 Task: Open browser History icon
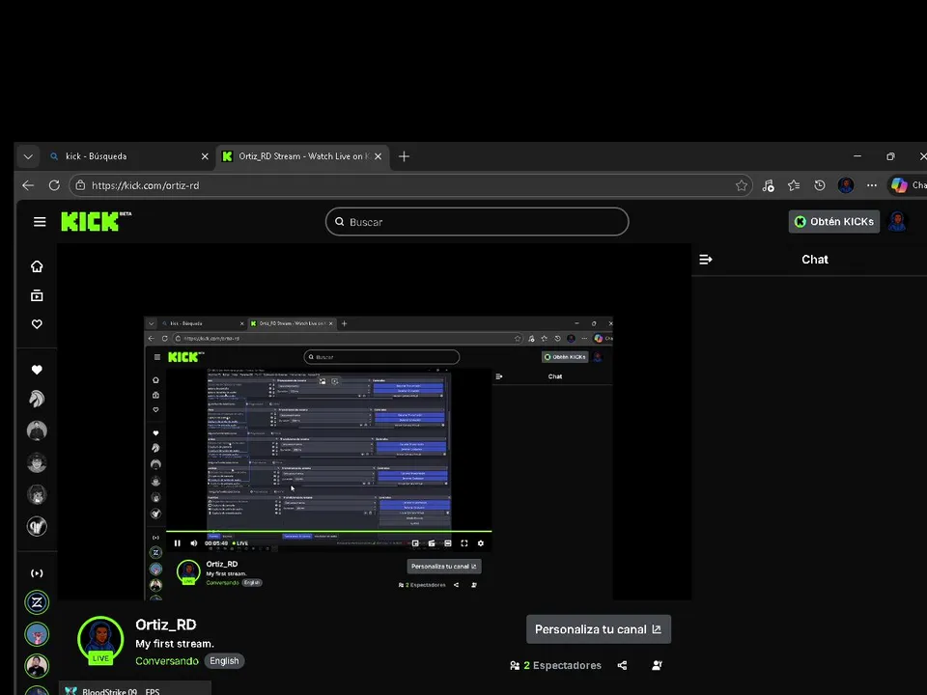coord(820,185)
